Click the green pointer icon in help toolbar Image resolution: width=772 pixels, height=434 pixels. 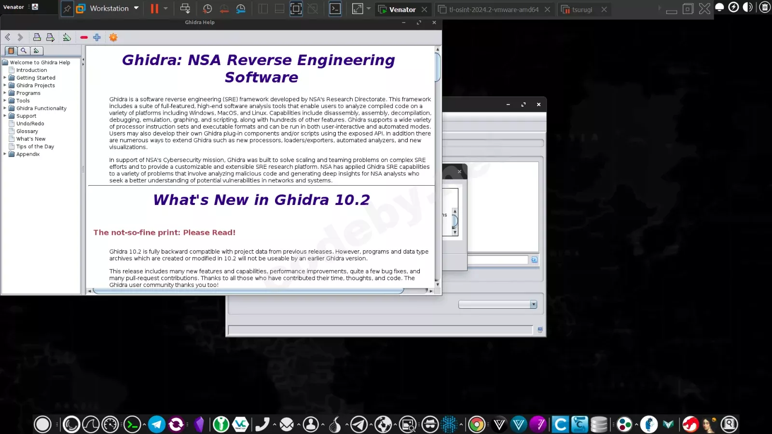pyautogui.click(x=67, y=38)
